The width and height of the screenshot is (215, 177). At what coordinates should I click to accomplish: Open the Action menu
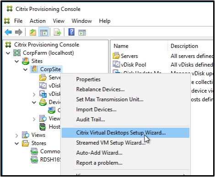coord(38,21)
